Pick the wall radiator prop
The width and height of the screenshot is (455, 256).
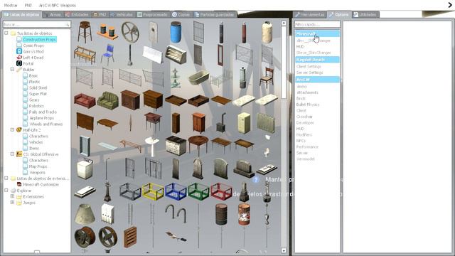click(266, 123)
